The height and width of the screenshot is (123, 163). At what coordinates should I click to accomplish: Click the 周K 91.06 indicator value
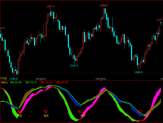(47, 82)
